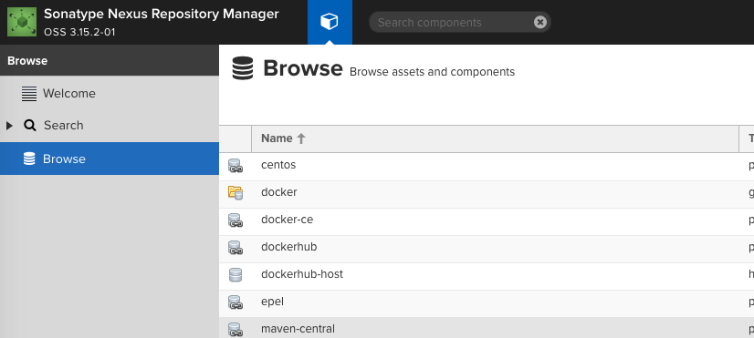Open the centos repository

(x=278, y=165)
